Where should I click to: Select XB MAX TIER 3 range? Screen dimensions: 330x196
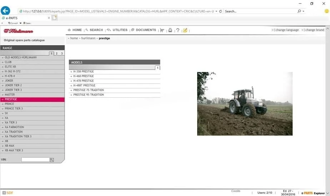pyautogui.click(x=32, y=150)
